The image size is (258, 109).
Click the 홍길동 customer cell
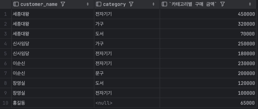pos(19,103)
